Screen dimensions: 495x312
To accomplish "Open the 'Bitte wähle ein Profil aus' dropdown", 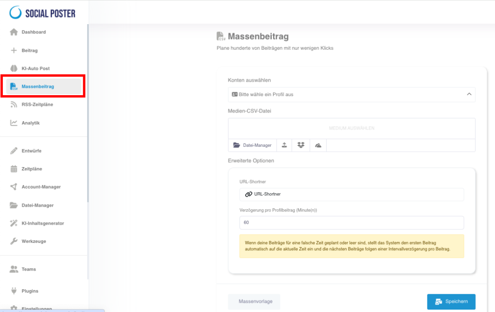I will point(352,94).
